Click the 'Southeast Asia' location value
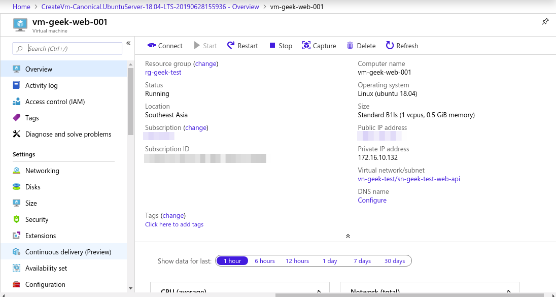The height and width of the screenshot is (297, 556). (166, 115)
